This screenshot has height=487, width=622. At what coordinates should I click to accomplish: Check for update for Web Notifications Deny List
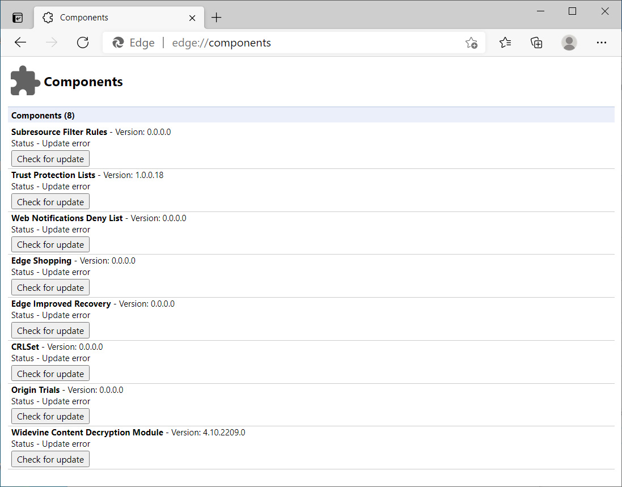tap(50, 244)
